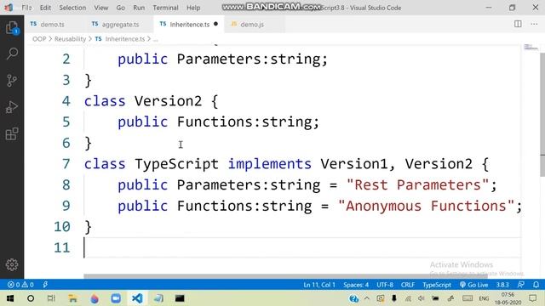The image size is (545, 306).
Task: Open the Edit menu
Action: pos(45,8)
